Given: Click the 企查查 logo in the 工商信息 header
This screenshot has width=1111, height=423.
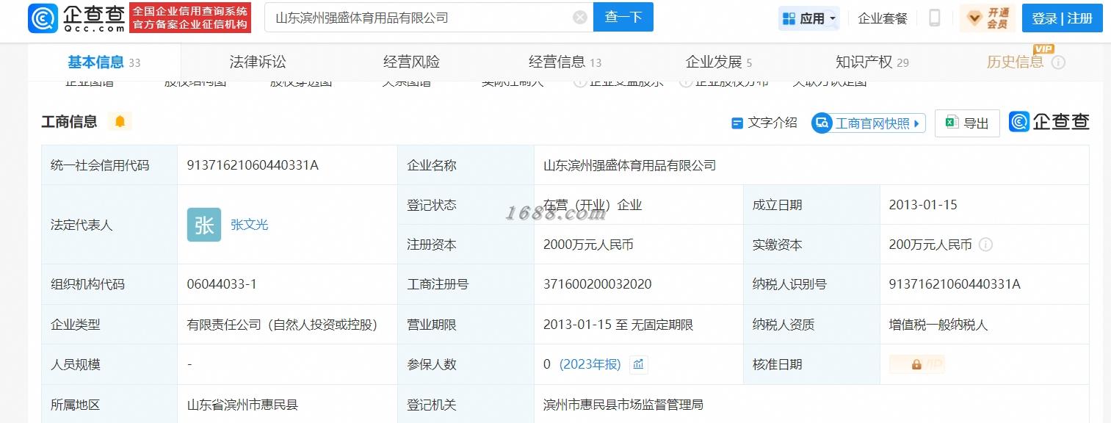Looking at the screenshot, I should (x=1049, y=123).
